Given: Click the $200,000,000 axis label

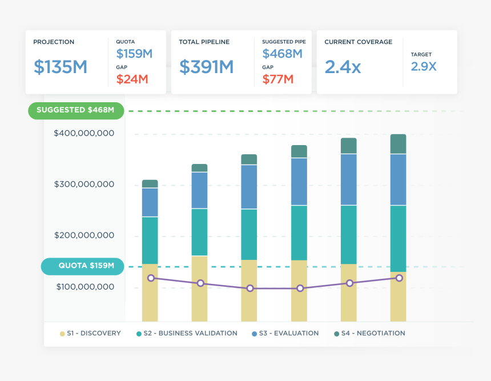Looking at the screenshot, I should coord(84,235).
